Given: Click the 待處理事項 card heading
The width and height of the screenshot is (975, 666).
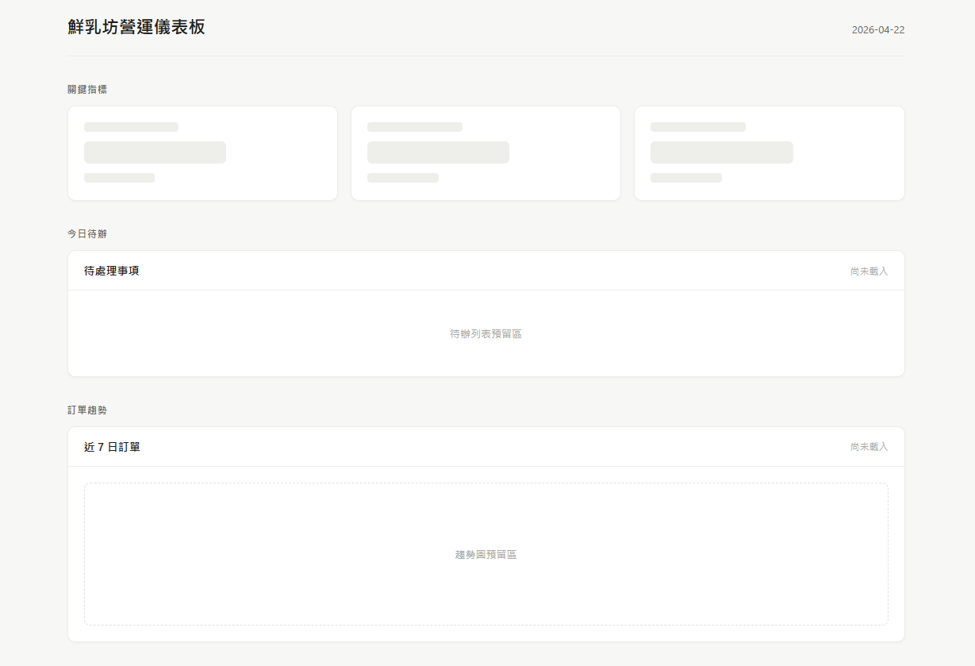Looking at the screenshot, I should 112,271.
